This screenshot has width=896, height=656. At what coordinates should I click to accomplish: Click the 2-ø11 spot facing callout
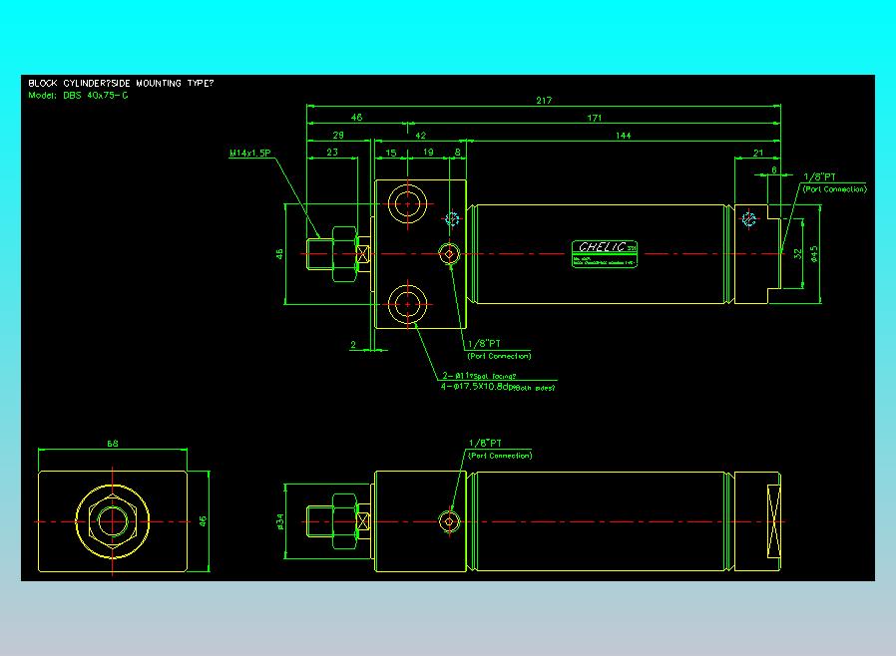(x=479, y=376)
